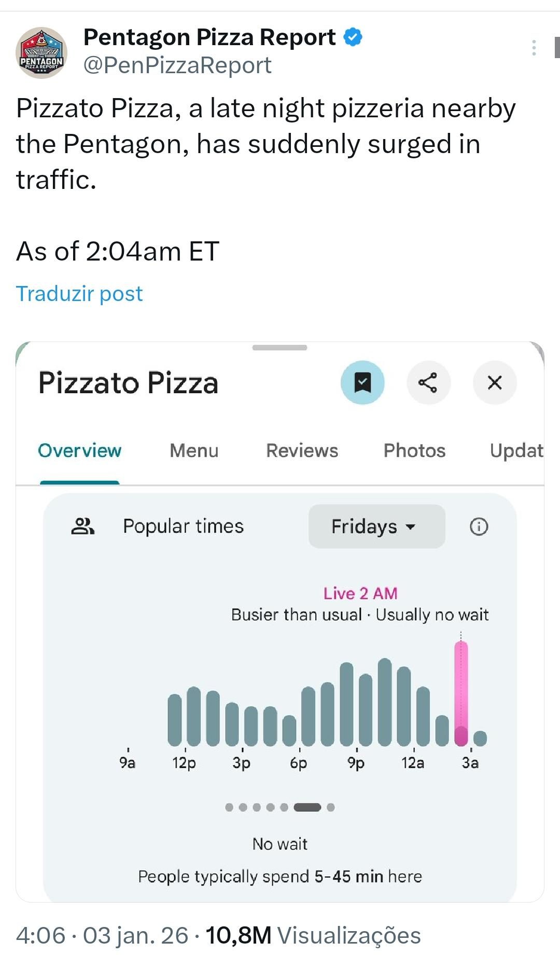
Task: Toggle the saved bookmark for Pizzato Pizza
Action: (362, 383)
